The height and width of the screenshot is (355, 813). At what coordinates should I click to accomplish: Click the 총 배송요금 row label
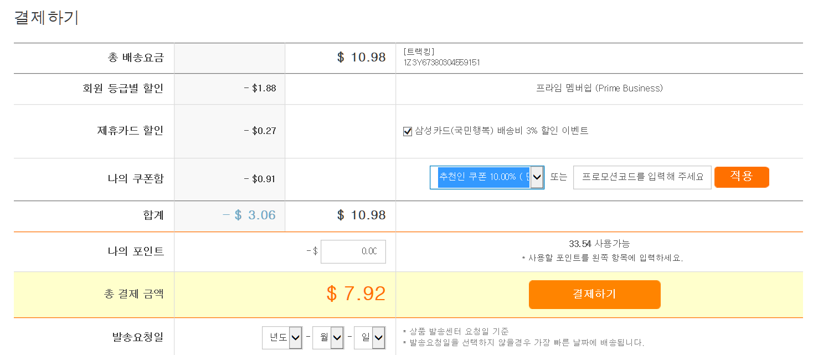(x=136, y=58)
